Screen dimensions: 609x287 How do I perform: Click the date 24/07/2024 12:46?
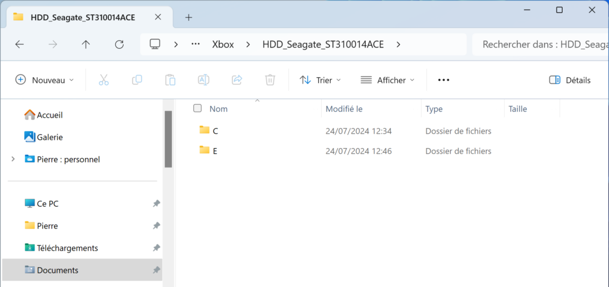coord(359,152)
